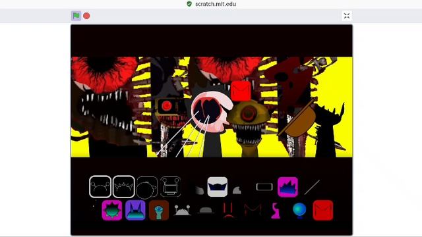Image resolution: width=422 pixels, height=237 pixels.
Task: Exit full screen mode using collapse icon
Action: (x=347, y=16)
